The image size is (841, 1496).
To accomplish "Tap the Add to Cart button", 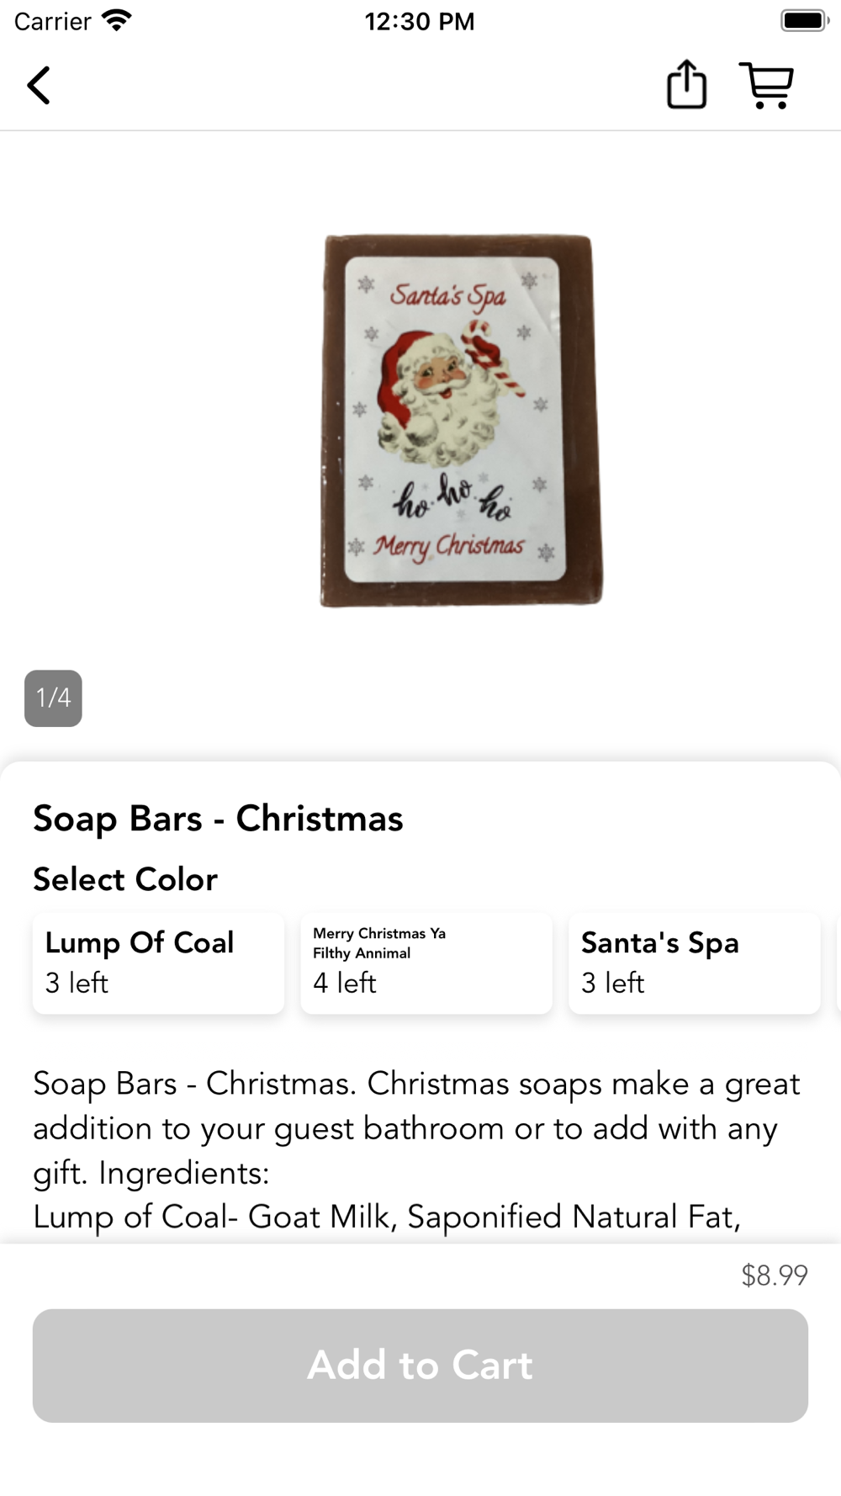I will 420,1365.
